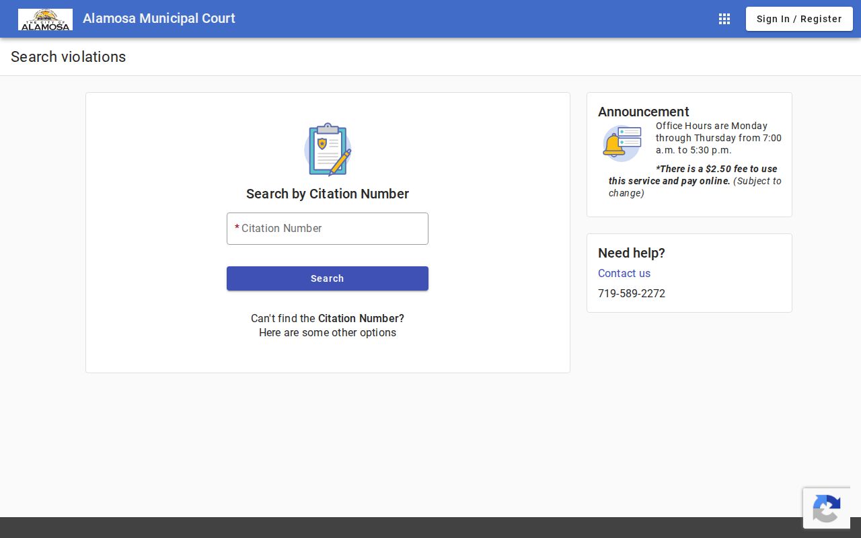
Task: Click Sign In / Register button
Action: (x=799, y=19)
